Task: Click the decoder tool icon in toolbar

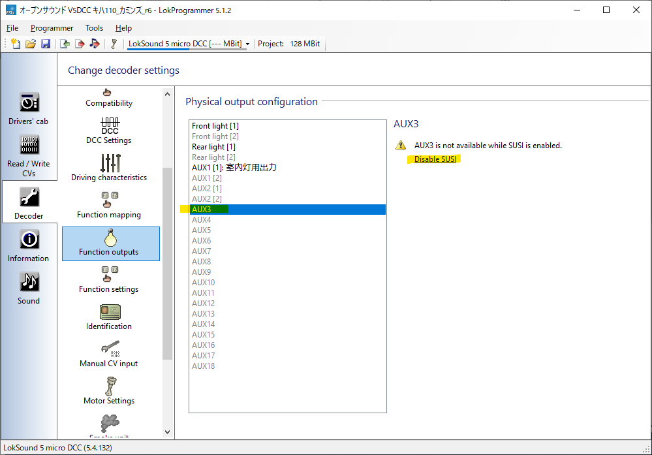Action: coord(114,44)
